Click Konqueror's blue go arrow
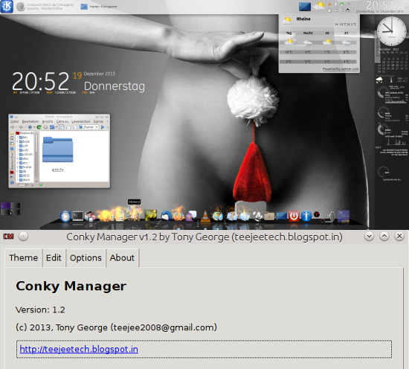This screenshot has height=369, width=409. (x=103, y=127)
